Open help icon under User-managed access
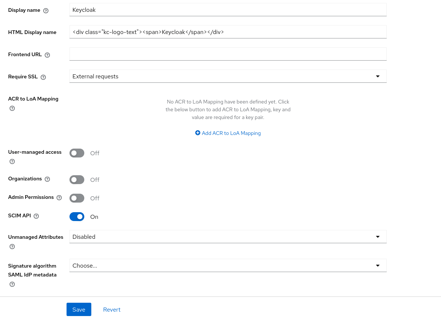 coord(12,162)
